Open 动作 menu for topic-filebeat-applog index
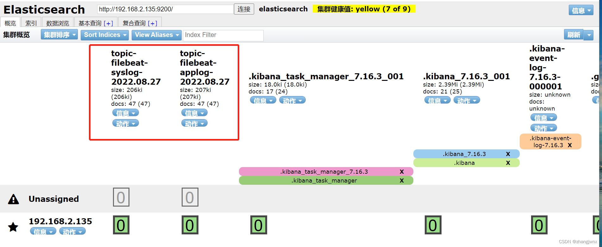 click(194, 123)
